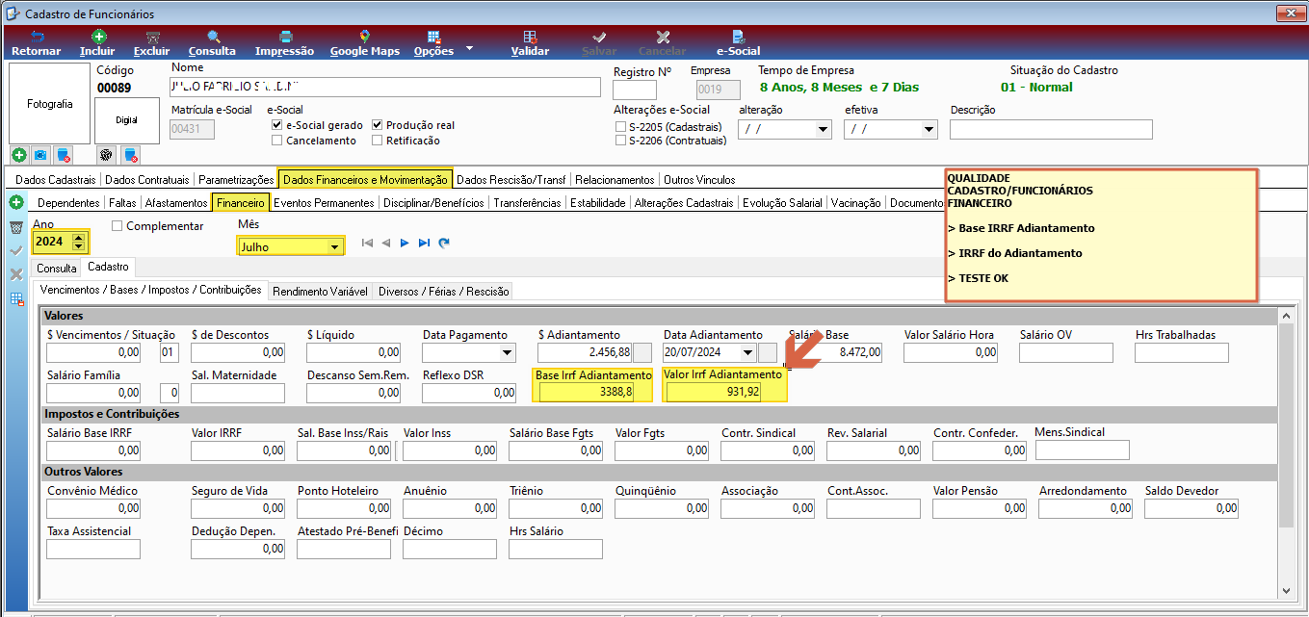The height and width of the screenshot is (617, 1309).
Task: Open the Mês dropdown showing Julho
Action: 334,247
